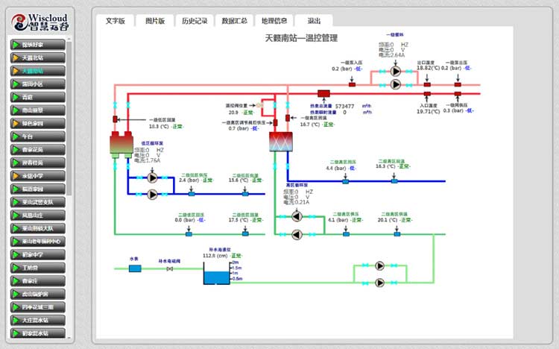This screenshot has width=559, height=349.
Task: Click the Wiscloud logo
Action: tap(37, 19)
